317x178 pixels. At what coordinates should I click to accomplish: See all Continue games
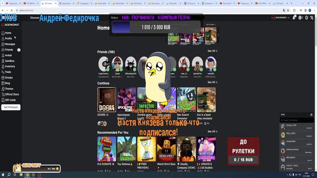pos(212,83)
